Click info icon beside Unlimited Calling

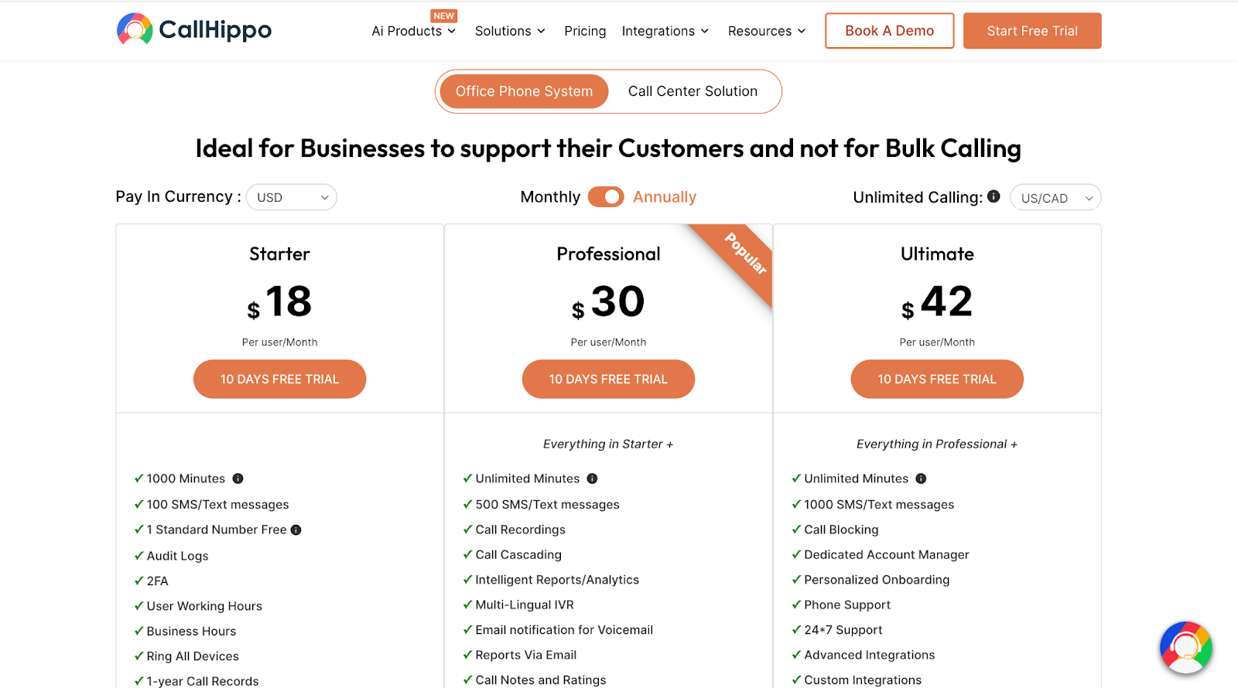click(993, 196)
